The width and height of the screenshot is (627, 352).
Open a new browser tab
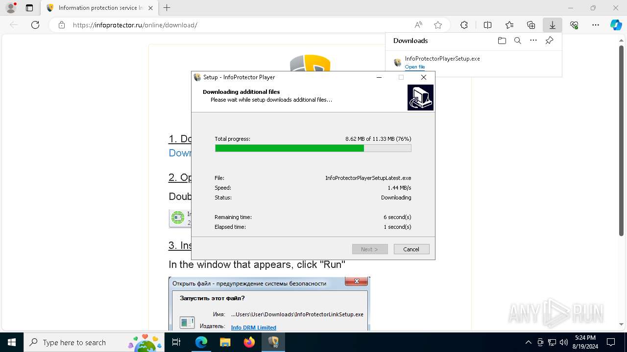167,8
